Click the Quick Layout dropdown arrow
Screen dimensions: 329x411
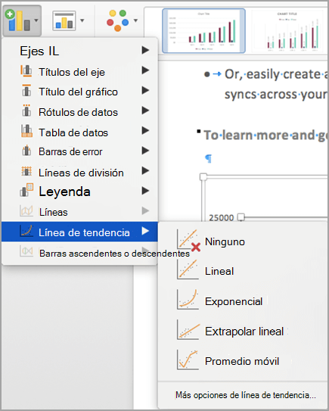[82, 20]
